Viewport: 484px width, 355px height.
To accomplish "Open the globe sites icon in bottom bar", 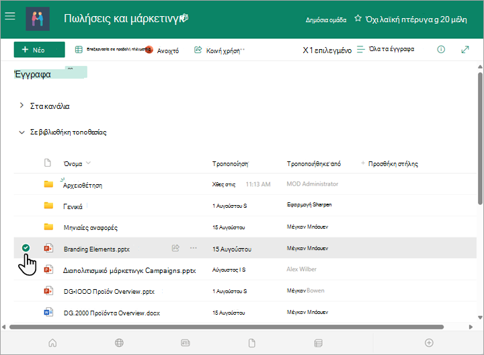I will (119, 343).
